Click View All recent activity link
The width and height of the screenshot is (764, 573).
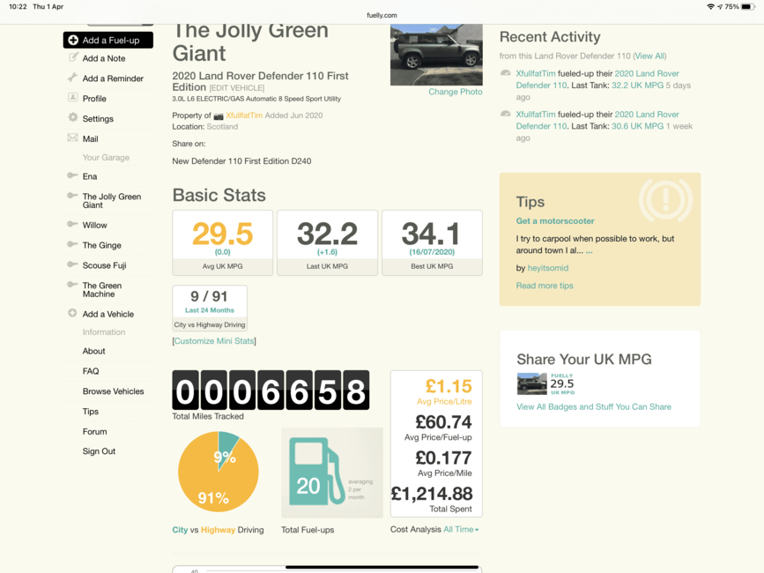pos(649,56)
